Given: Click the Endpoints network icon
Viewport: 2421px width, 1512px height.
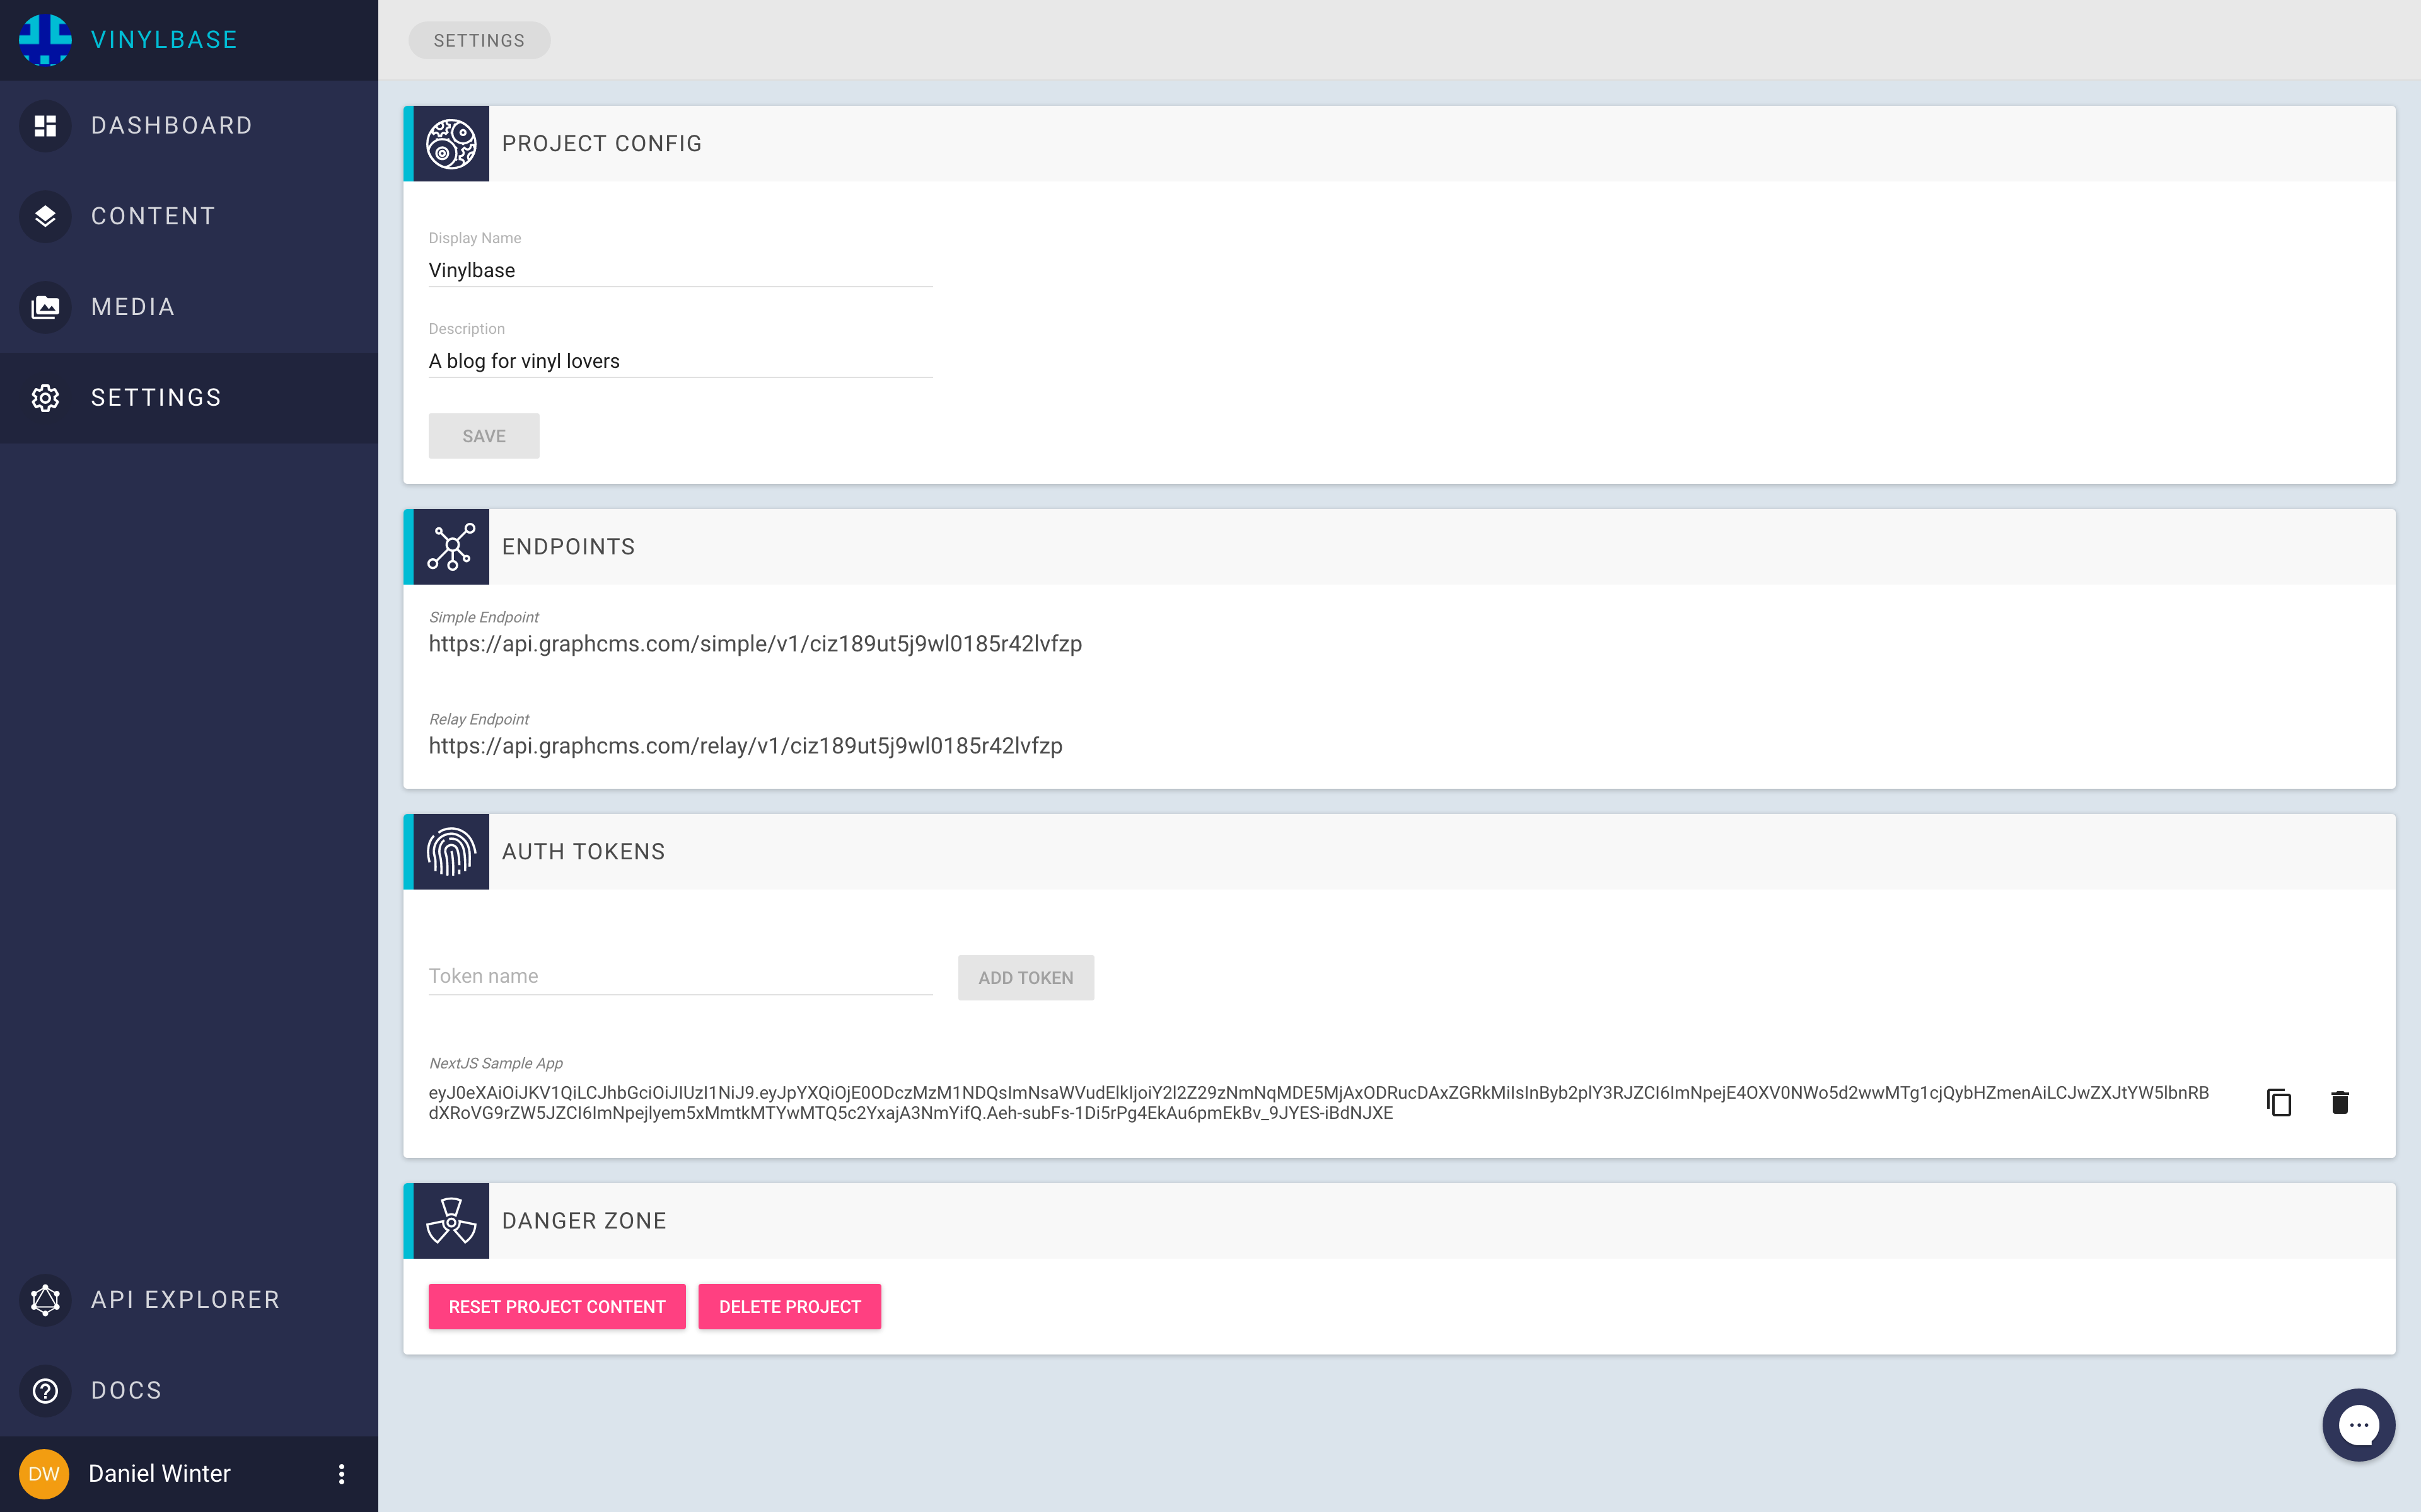Looking at the screenshot, I should (x=451, y=547).
